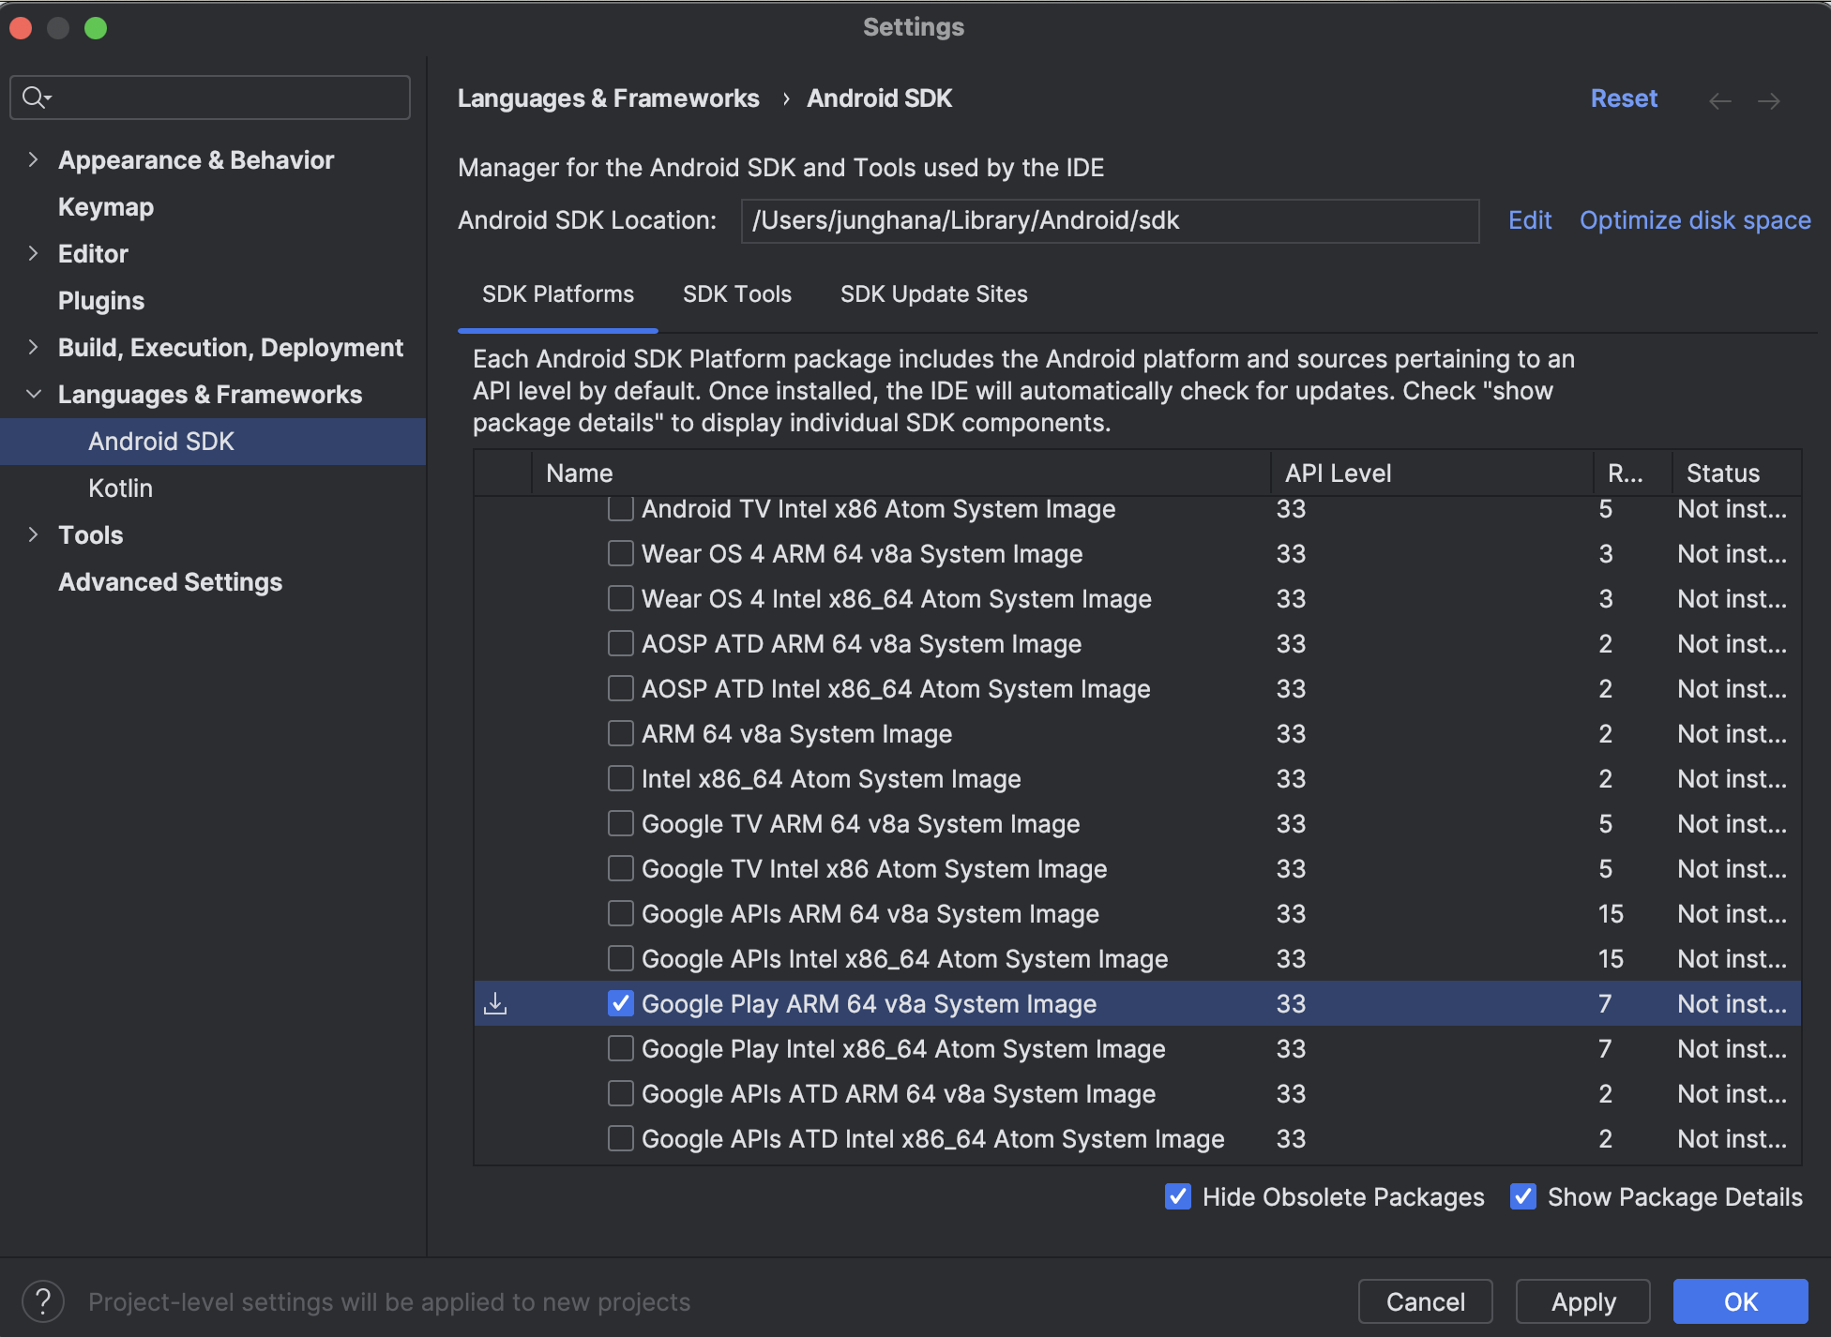Open Plugins settings
The height and width of the screenshot is (1337, 1831).
pos(101,301)
